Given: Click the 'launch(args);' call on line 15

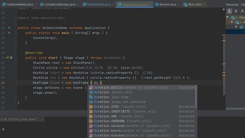Looking at the screenshot, I should click(x=45, y=38).
